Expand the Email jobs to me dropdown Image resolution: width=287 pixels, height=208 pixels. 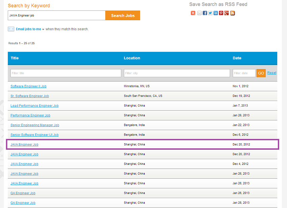[x=43, y=29]
